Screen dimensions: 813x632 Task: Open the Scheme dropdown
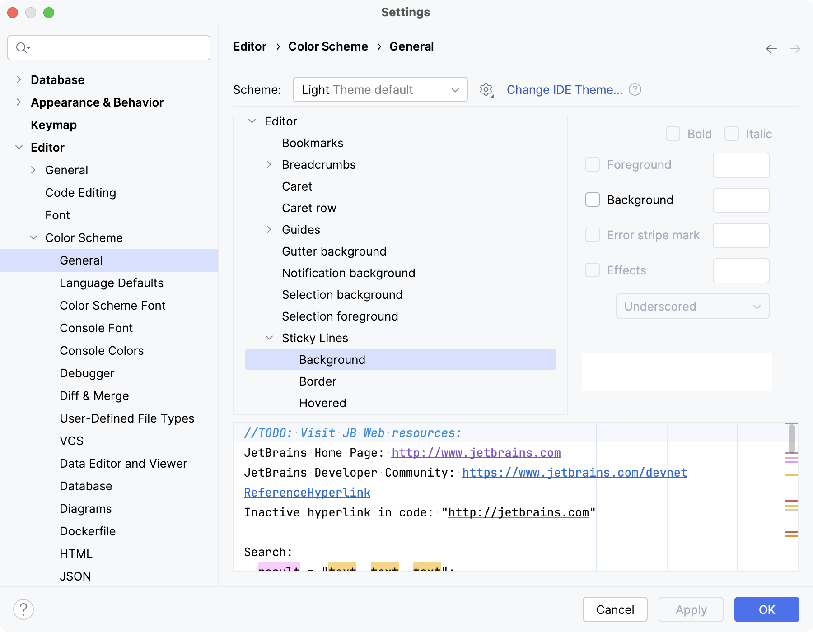(x=380, y=90)
